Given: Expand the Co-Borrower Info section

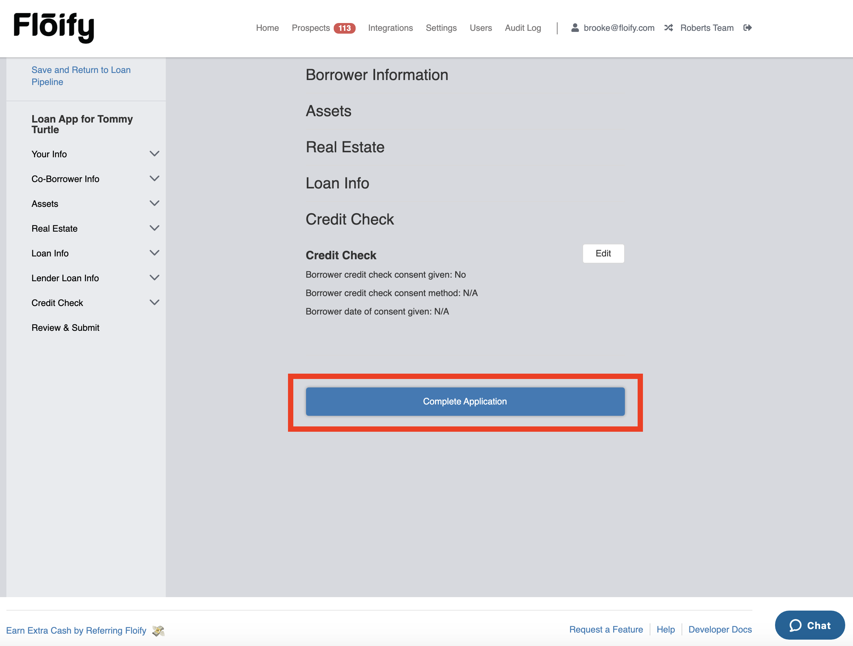Looking at the screenshot, I should tap(154, 178).
